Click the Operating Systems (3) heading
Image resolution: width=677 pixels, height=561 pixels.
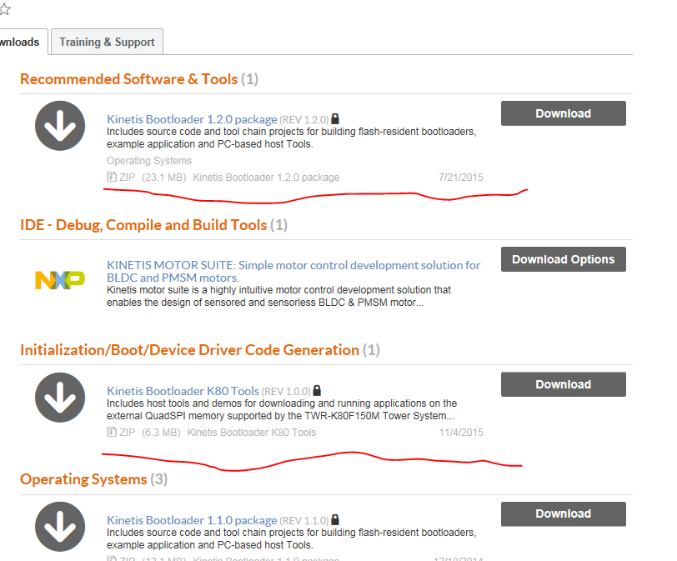pos(93,479)
